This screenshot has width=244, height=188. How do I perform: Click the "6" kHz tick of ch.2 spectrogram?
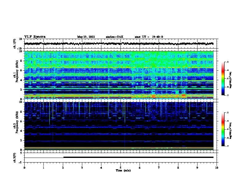[x=21, y=121]
